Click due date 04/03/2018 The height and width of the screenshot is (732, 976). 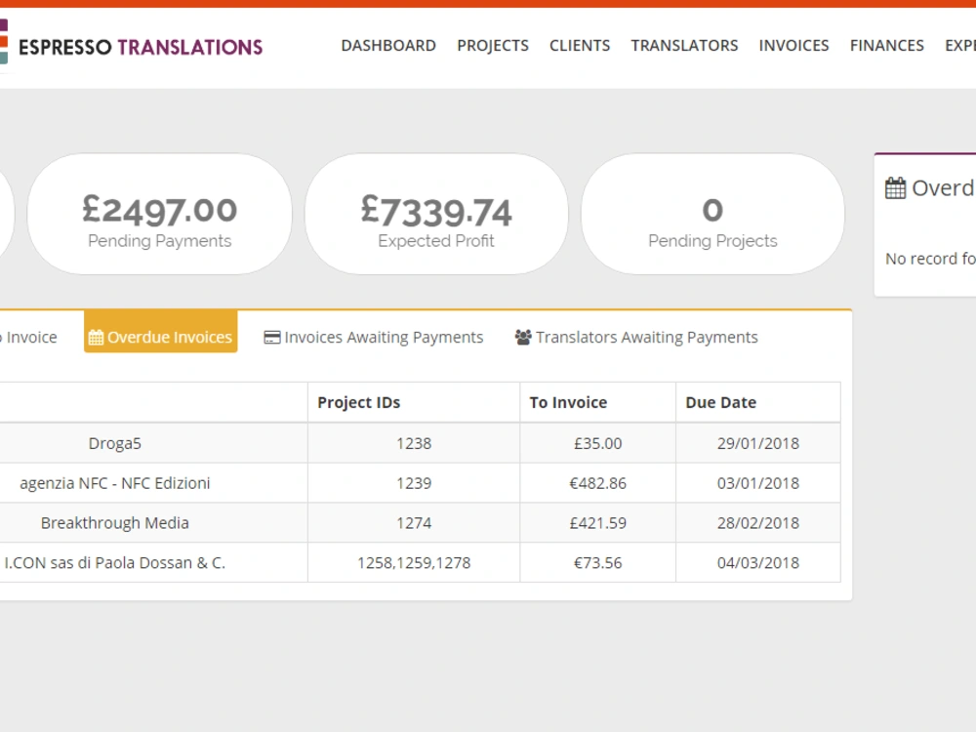point(758,563)
